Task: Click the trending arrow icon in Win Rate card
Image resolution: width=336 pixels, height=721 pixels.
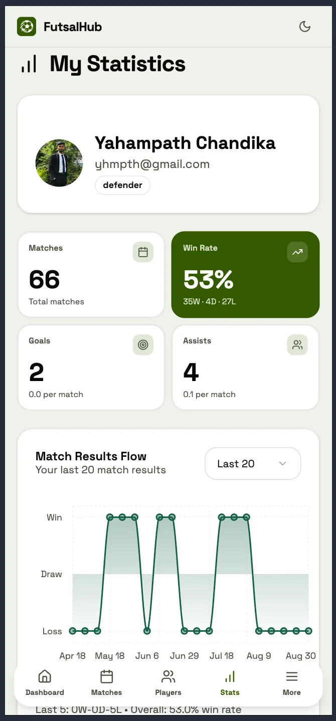Action: coord(297,252)
